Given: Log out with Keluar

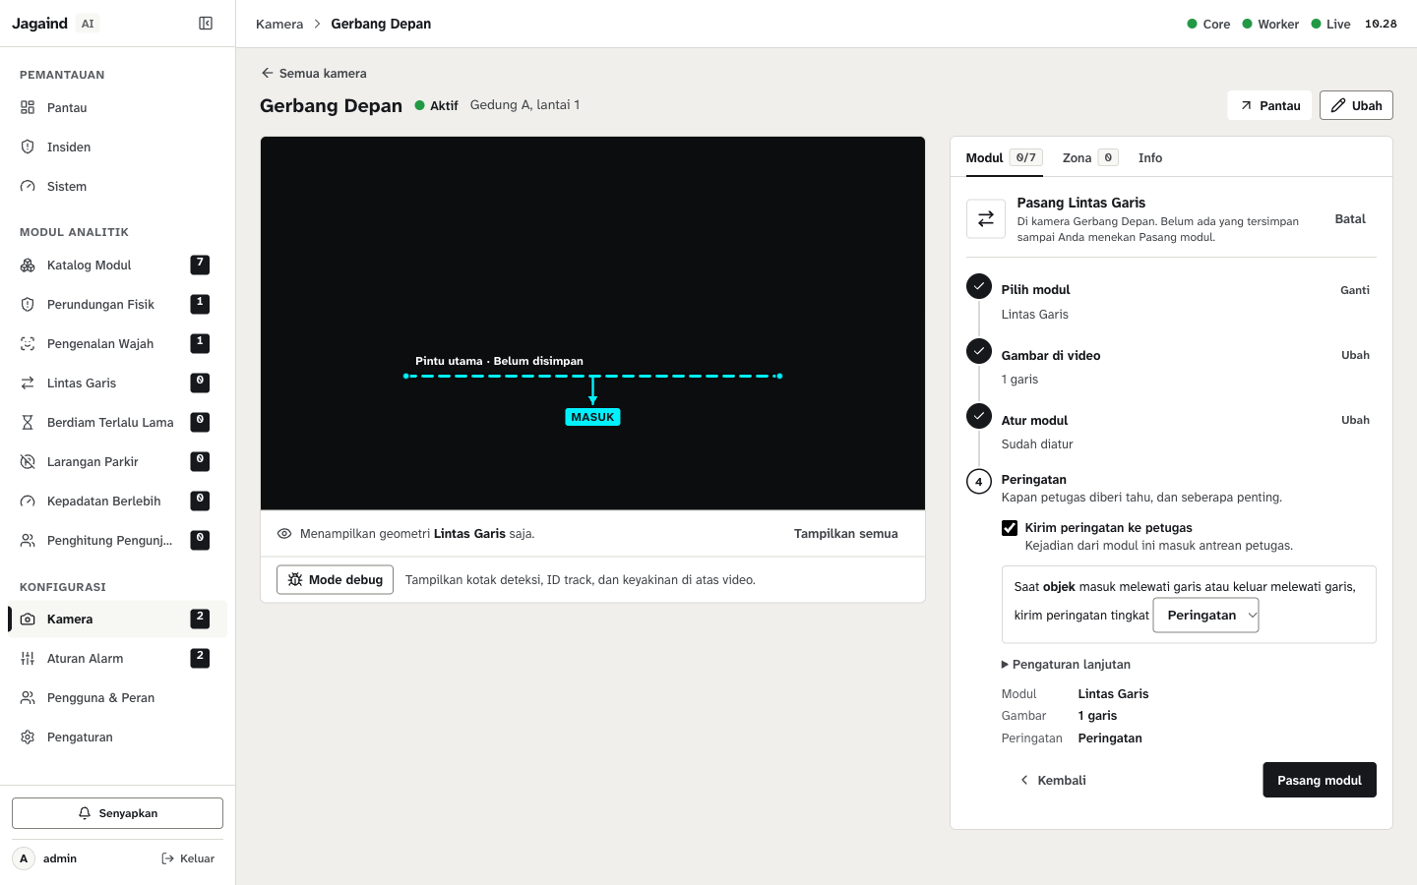Looking at the screenshot, I should click(x=188, y=858).
